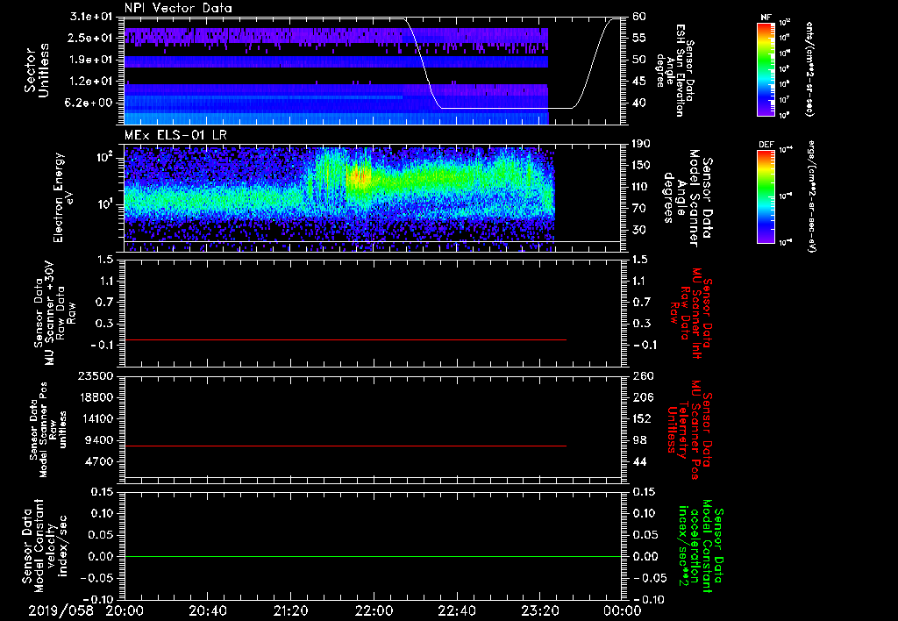This screenshot has height=621, width=898.
Task: Click the "ergs/(cm**2-sr-sec-eV)" units label
Action: (x=811, y=196)
